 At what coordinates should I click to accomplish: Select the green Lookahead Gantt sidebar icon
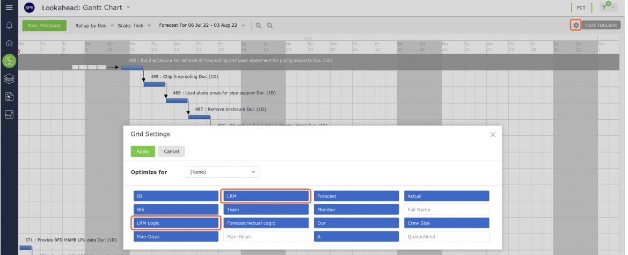coord(9,61)
